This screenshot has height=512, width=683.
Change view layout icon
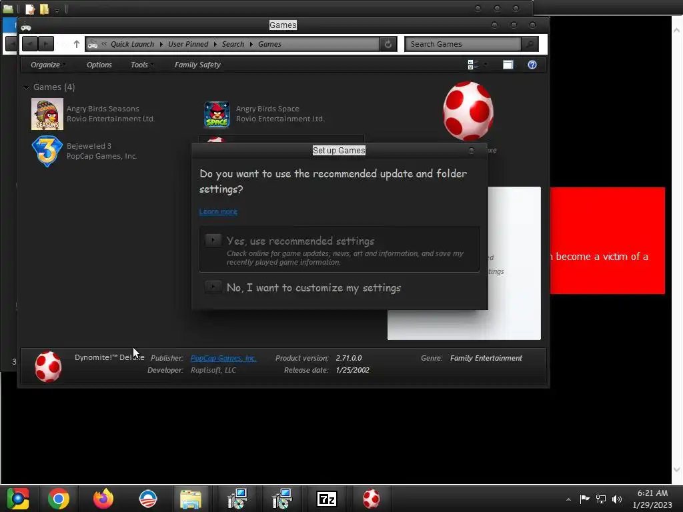click(473, 65)
